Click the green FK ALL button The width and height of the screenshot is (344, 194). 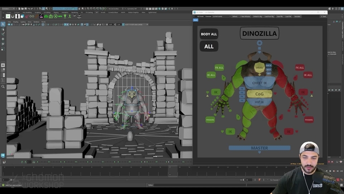[219, 68]
